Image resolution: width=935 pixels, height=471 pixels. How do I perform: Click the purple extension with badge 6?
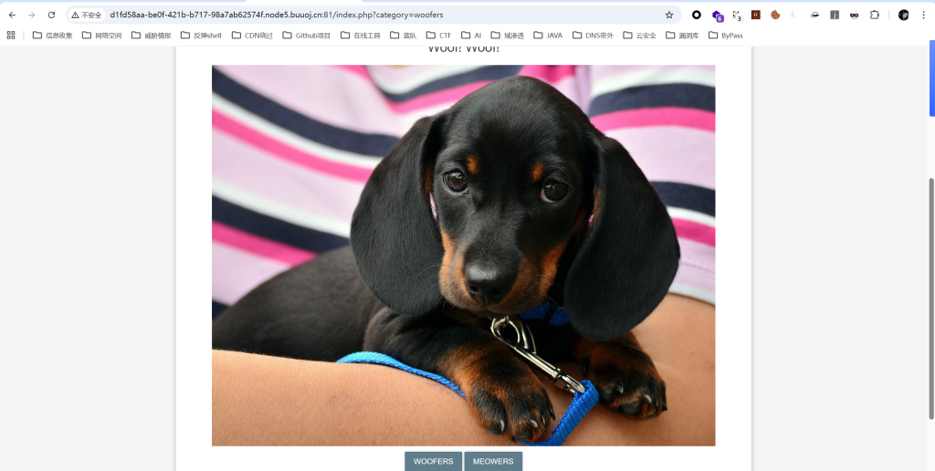(718, 15)
